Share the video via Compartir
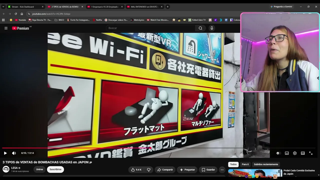The image size is (320, 180). click(x=165, y=170)
